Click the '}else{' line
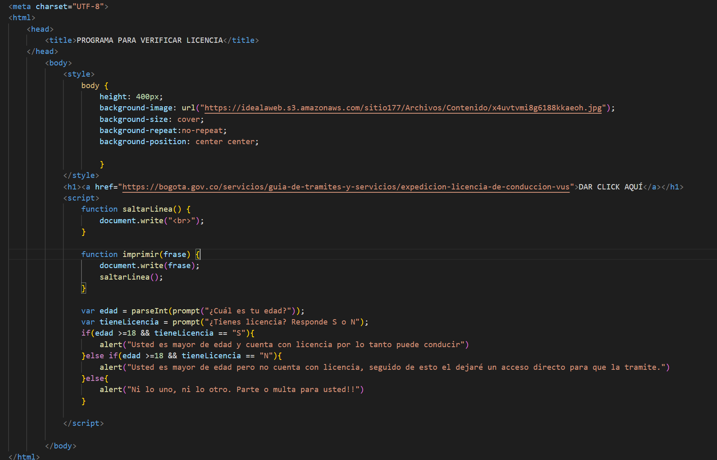This screenshot has height=460, width=717. pyautogui.click(x=95, y=378)
